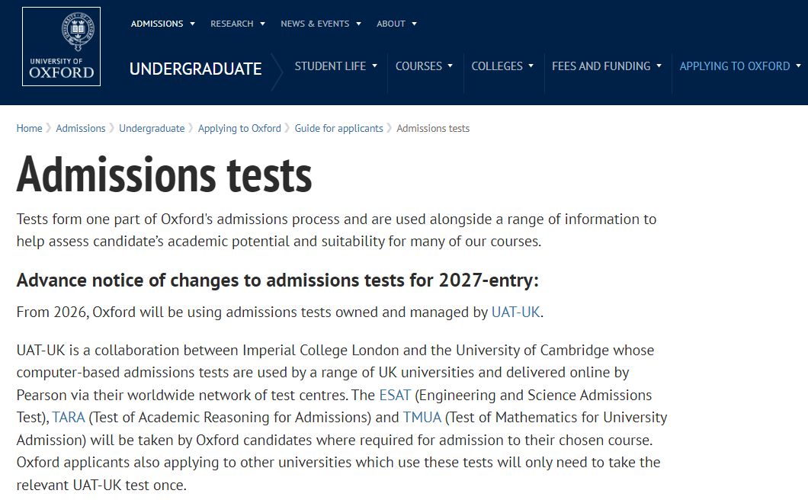Go to Guide for applicants breadcrumb

(x=339, y=128)
